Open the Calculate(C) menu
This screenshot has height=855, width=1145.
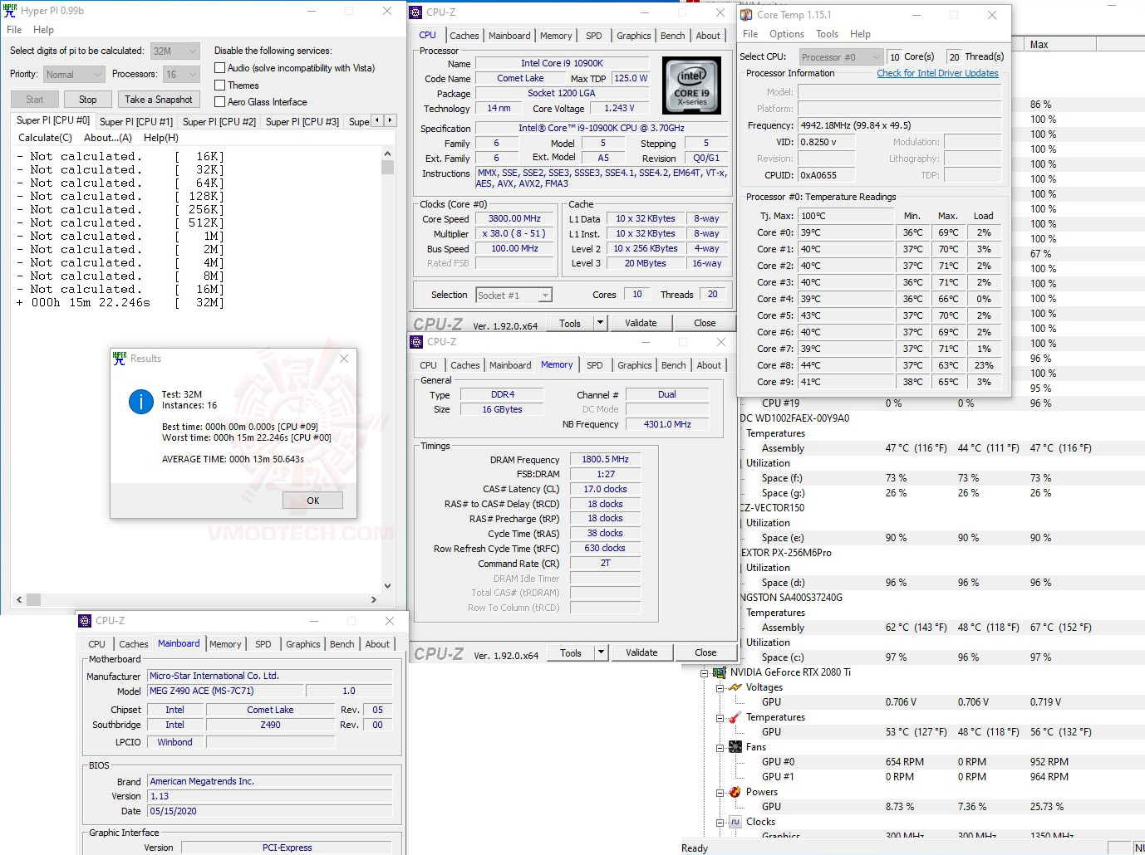[45, 138]
